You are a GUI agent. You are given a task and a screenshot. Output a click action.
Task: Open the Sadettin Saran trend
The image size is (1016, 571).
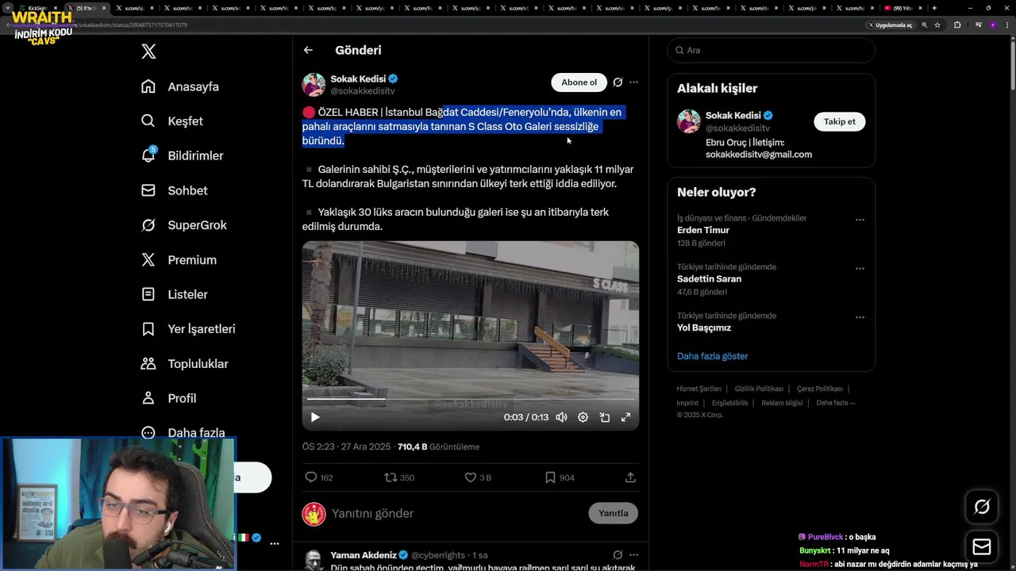pos(771,279)
